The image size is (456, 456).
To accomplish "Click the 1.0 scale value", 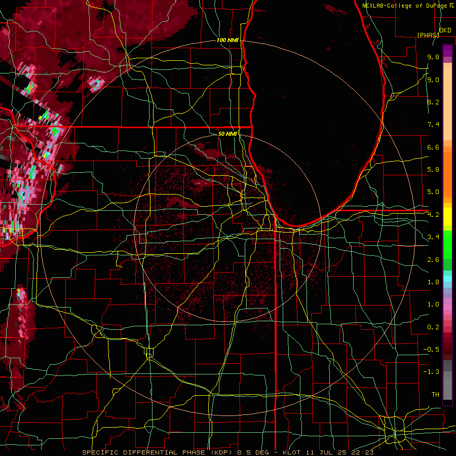I will pyautogui.click(x=433, y=305).
